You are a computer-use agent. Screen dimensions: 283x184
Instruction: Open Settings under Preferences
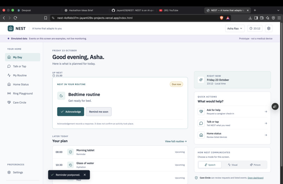[22, 172]
